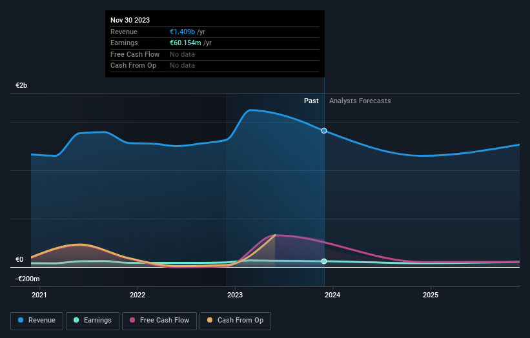The image size is (530, 338).
Task: Click the revenue data point marker on blue line
Action: coord(324,131)
